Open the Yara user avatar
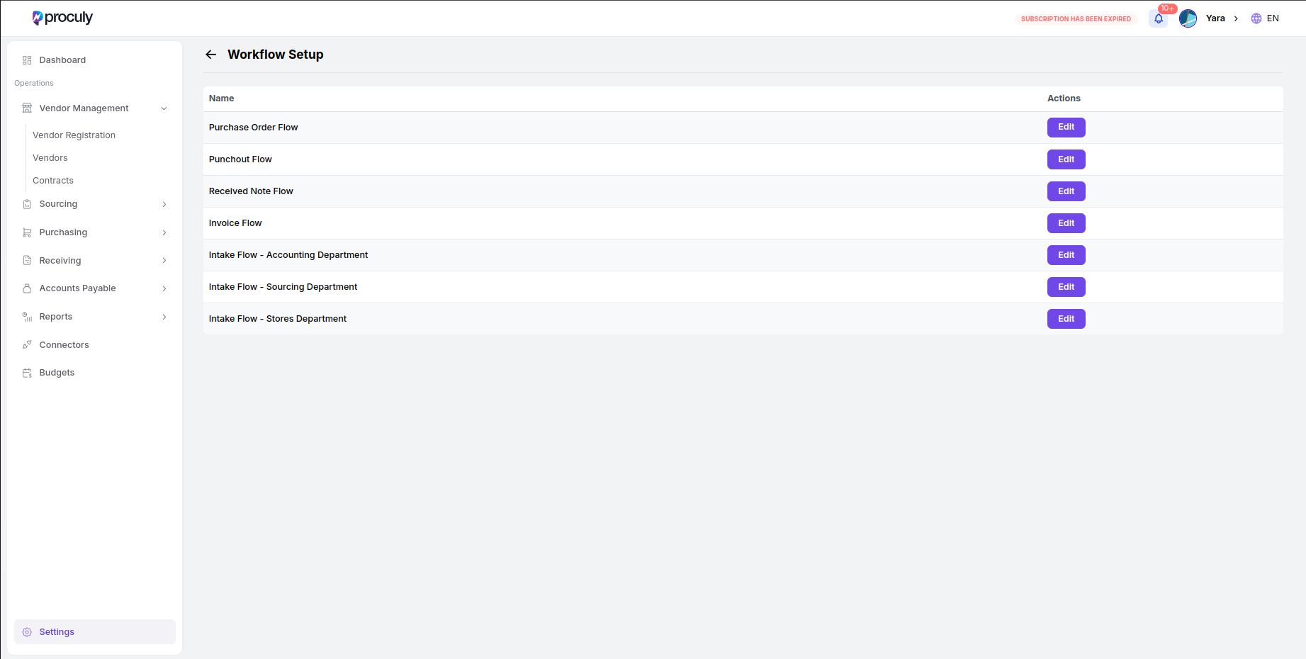 coord(1188,18)
